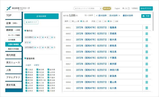Click 条件クリア to reset conditions
Viewport: 159px width, 97px height.
(31, 22)
